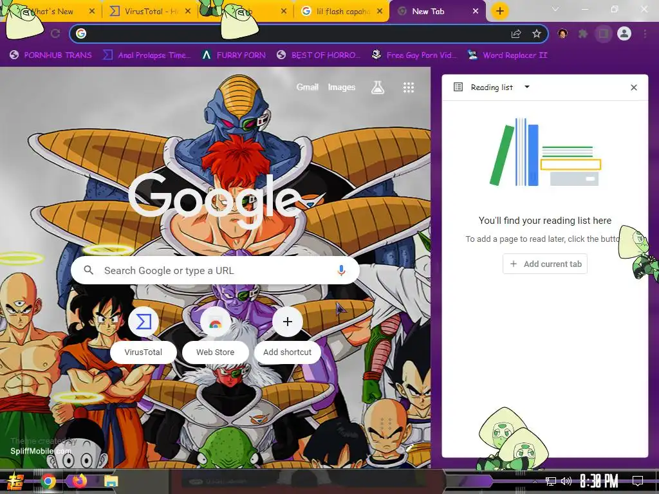The width and height of the screenshot is (659, 494).
Task: Toggle the side panel toolbar icon
Action: 604,33
